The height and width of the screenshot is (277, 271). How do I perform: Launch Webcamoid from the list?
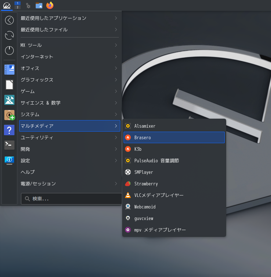[174, 207]
